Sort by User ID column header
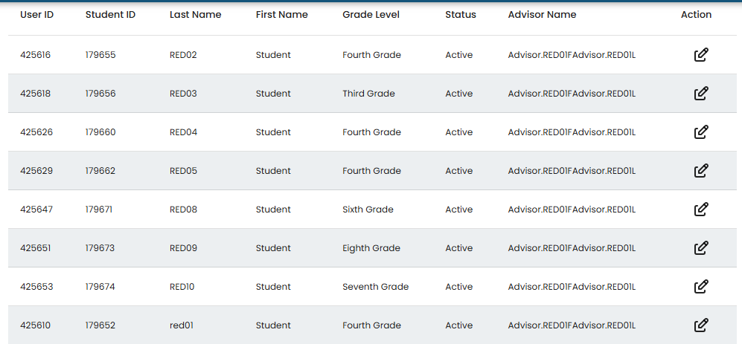This screenshot has height=344, width=742. coord(36,15)
